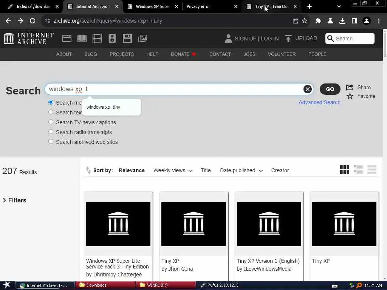This screenshot has width=387, height=290.
Task: Click the top-right Search box
Action: pos(350,39)
